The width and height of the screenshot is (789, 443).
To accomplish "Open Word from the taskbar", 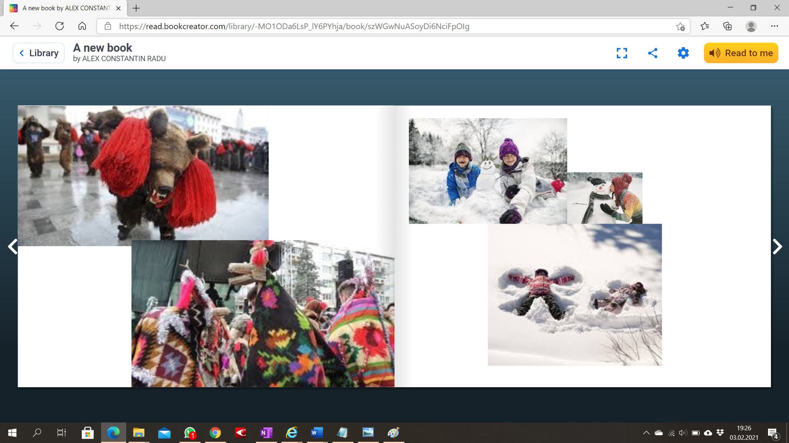I will (317, 433).
